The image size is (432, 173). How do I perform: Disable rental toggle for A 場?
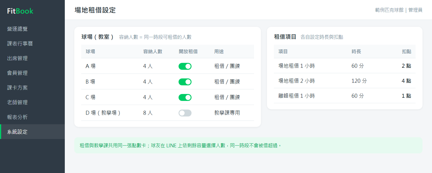point(185,66)
